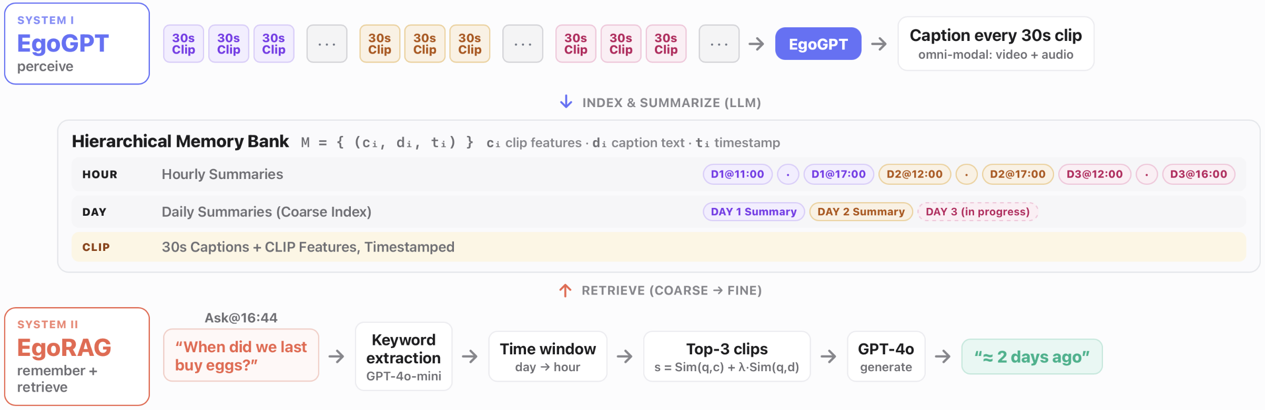The width and height of the screenshot is (1265, 410).
Task: Click the "≈ 2 days ago" answer box
Action: click(x=1032, y=356)
